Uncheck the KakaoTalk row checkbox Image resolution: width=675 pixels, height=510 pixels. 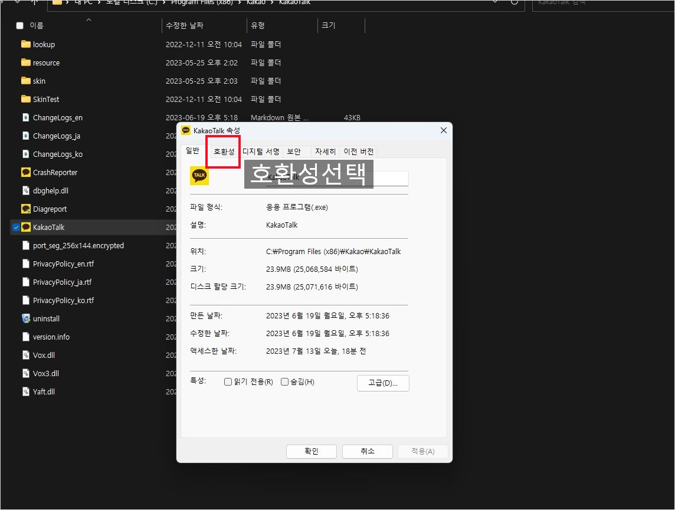[x=16, y=228]
